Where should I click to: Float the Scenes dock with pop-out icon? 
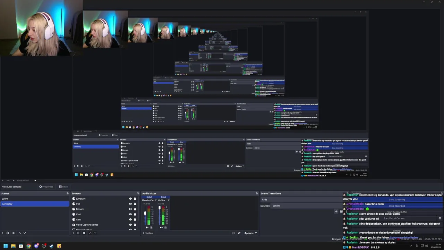click(68, 193)
